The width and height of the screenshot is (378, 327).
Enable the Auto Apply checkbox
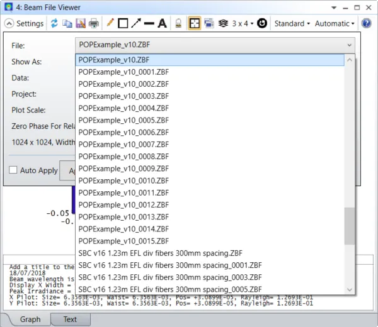(x=13, y=170)
